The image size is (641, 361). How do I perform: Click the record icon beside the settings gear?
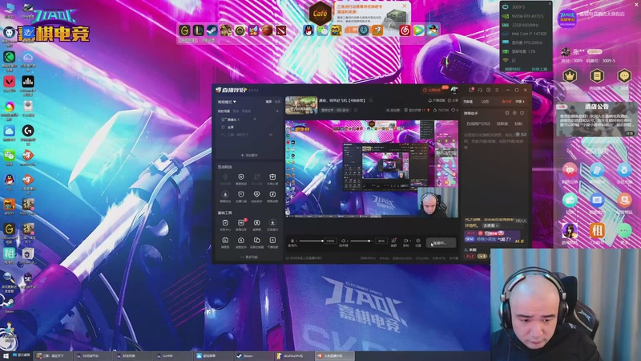point(406,241)
